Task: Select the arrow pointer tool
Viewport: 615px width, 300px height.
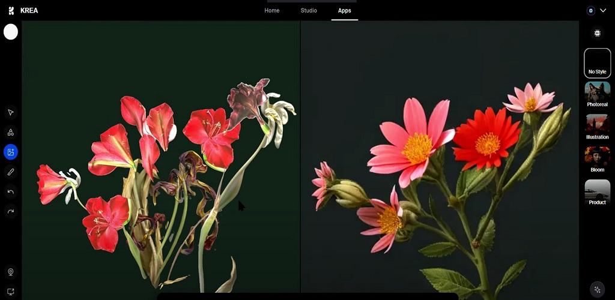Action: (x=11, y=112)
